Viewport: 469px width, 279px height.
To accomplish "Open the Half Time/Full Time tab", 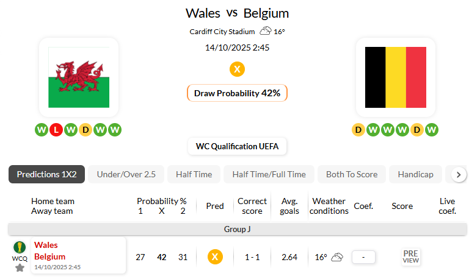I will click(x=269, y=174).
